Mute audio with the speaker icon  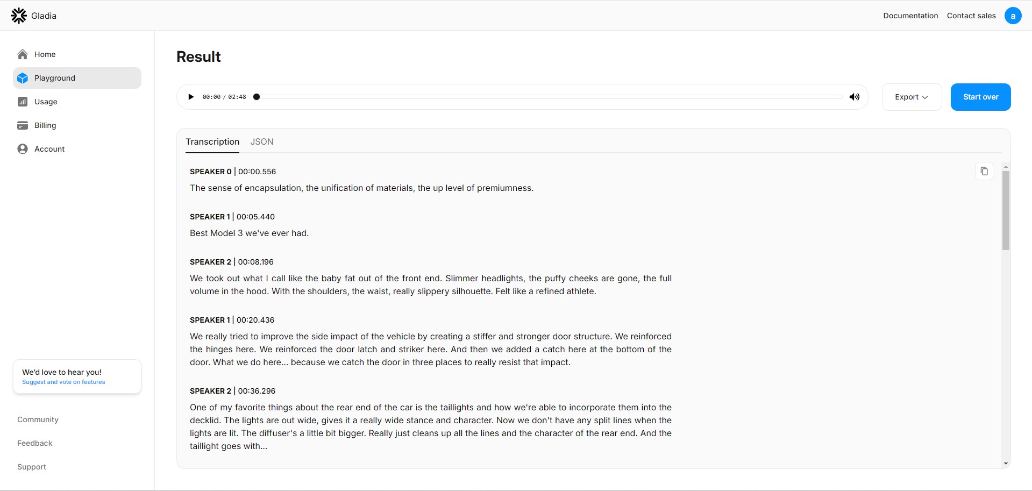click(x=855, y=97)
